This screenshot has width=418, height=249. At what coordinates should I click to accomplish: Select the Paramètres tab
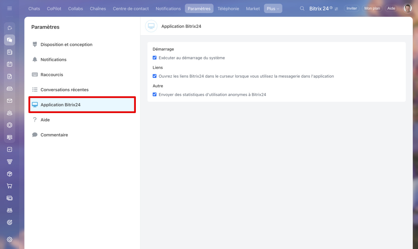pyautogui.click(x=199, y=8)
